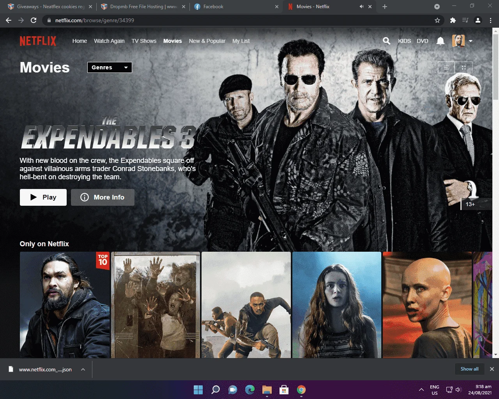This screenshot has width=499, height=399.
Task: Open the Chrome extensions puzzle icon
Action: pos(453,20)
